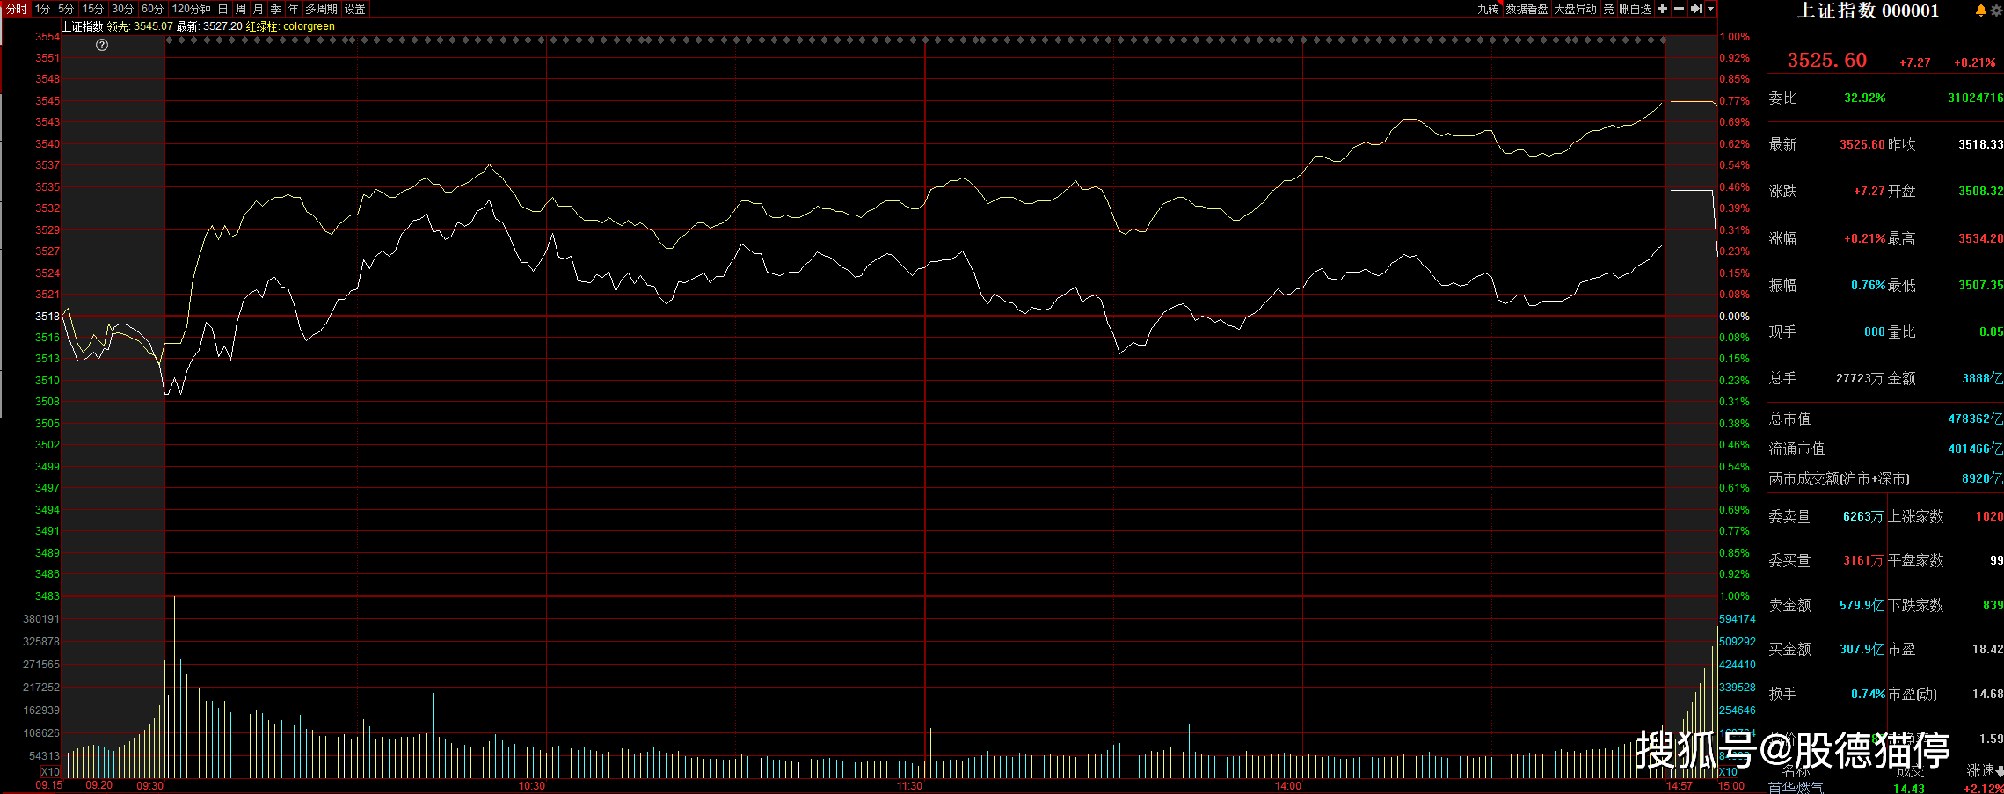Click the current price 3525.60 at top

1826,60
